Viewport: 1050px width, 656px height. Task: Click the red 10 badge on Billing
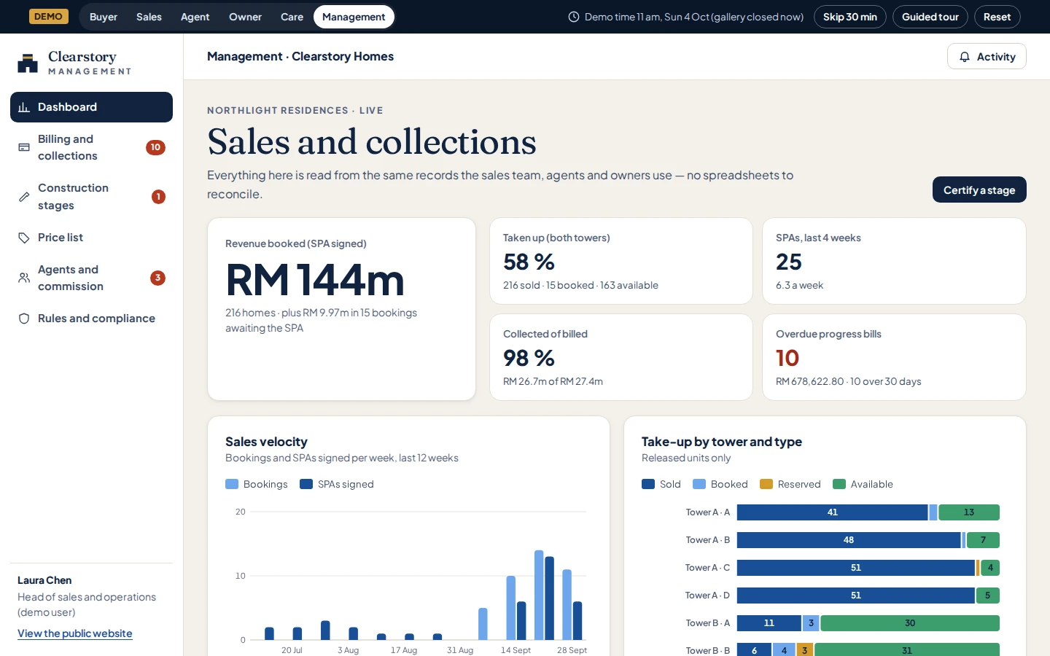pos(155,147)
